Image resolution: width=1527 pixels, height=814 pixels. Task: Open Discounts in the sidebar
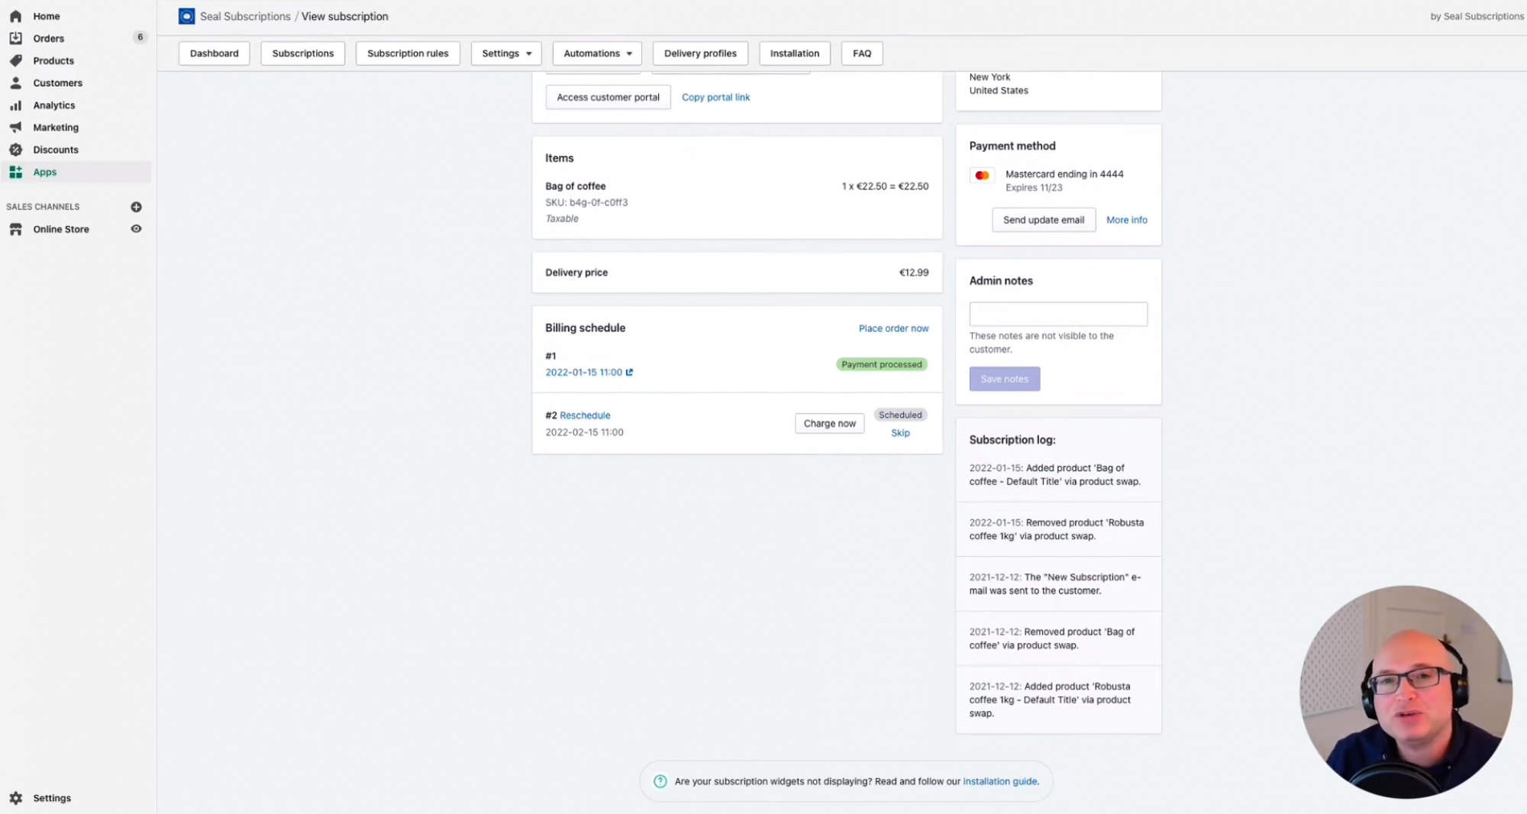click(56, 149)
